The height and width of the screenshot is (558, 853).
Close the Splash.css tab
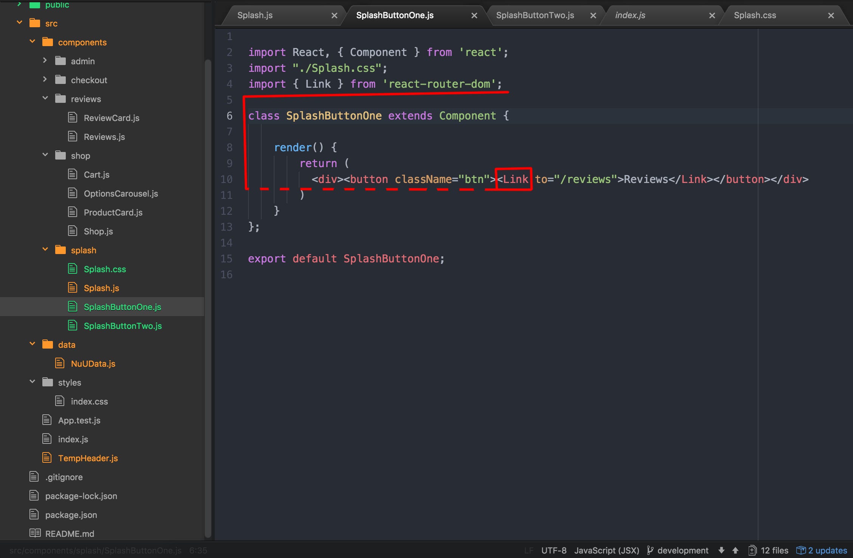[831, 15]
